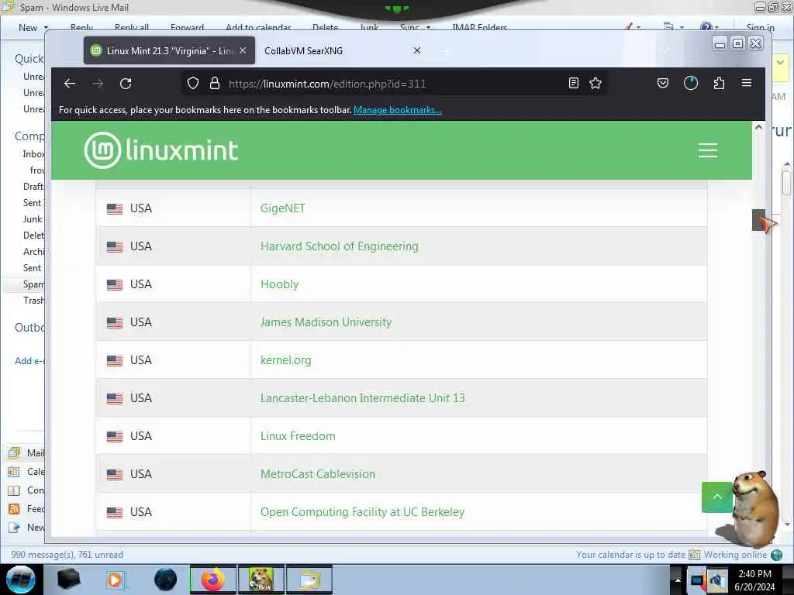Image resolution: width=794 pixels, height=595 pixels.
Task: Open Hoobly mirror link
Action: click(x=279, y=284)
